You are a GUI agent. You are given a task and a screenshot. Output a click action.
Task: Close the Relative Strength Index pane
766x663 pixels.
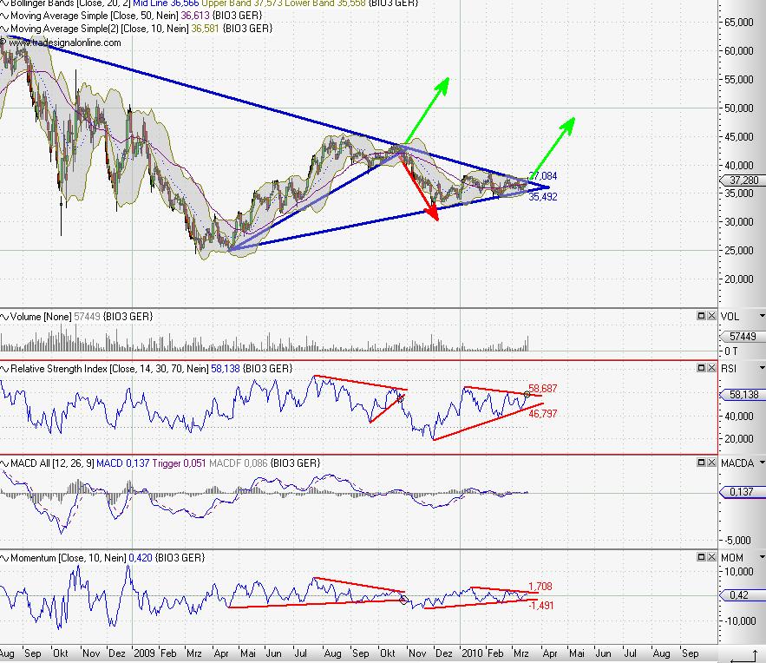pos(711,369)
